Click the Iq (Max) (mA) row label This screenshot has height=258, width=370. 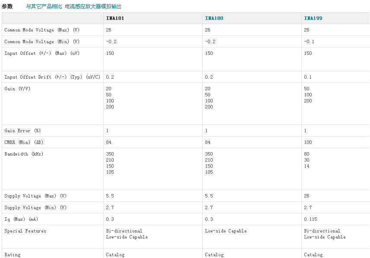tap(21, 219)
